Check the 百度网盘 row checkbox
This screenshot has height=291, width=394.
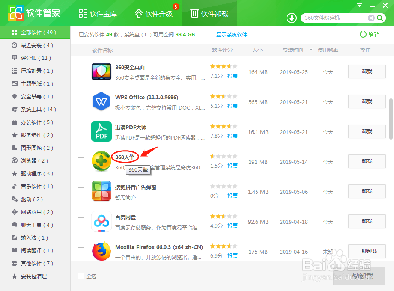point(81,221)
